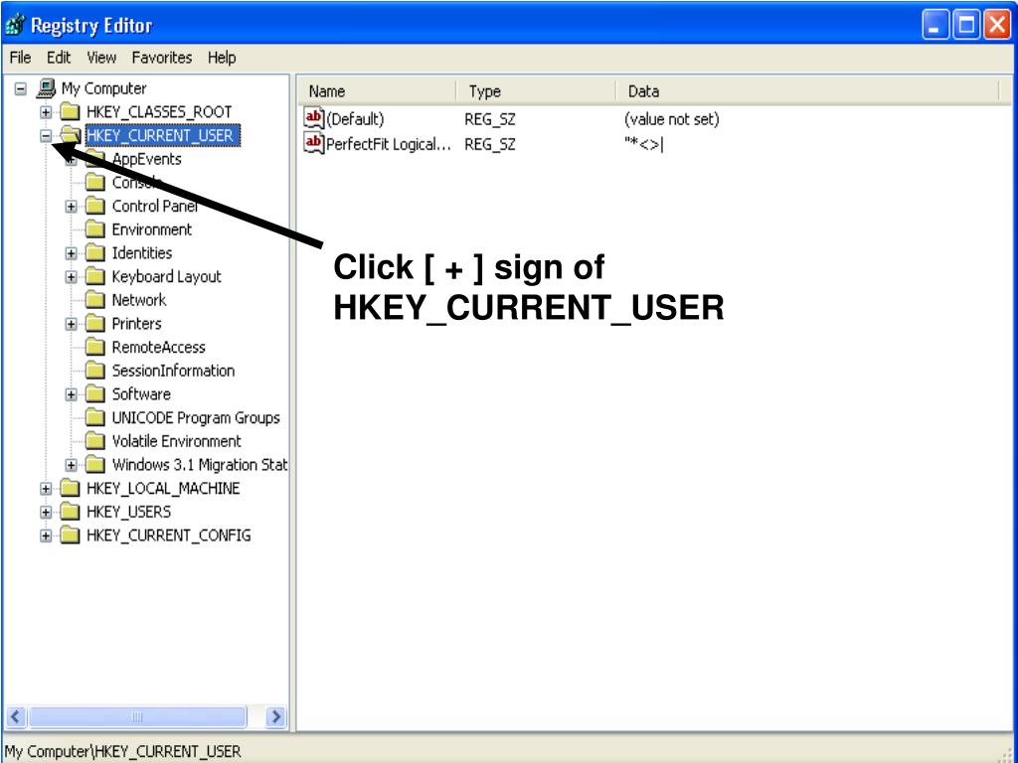
Task: Click the folder icon next to Control Panel
Action: pos(95,207)
